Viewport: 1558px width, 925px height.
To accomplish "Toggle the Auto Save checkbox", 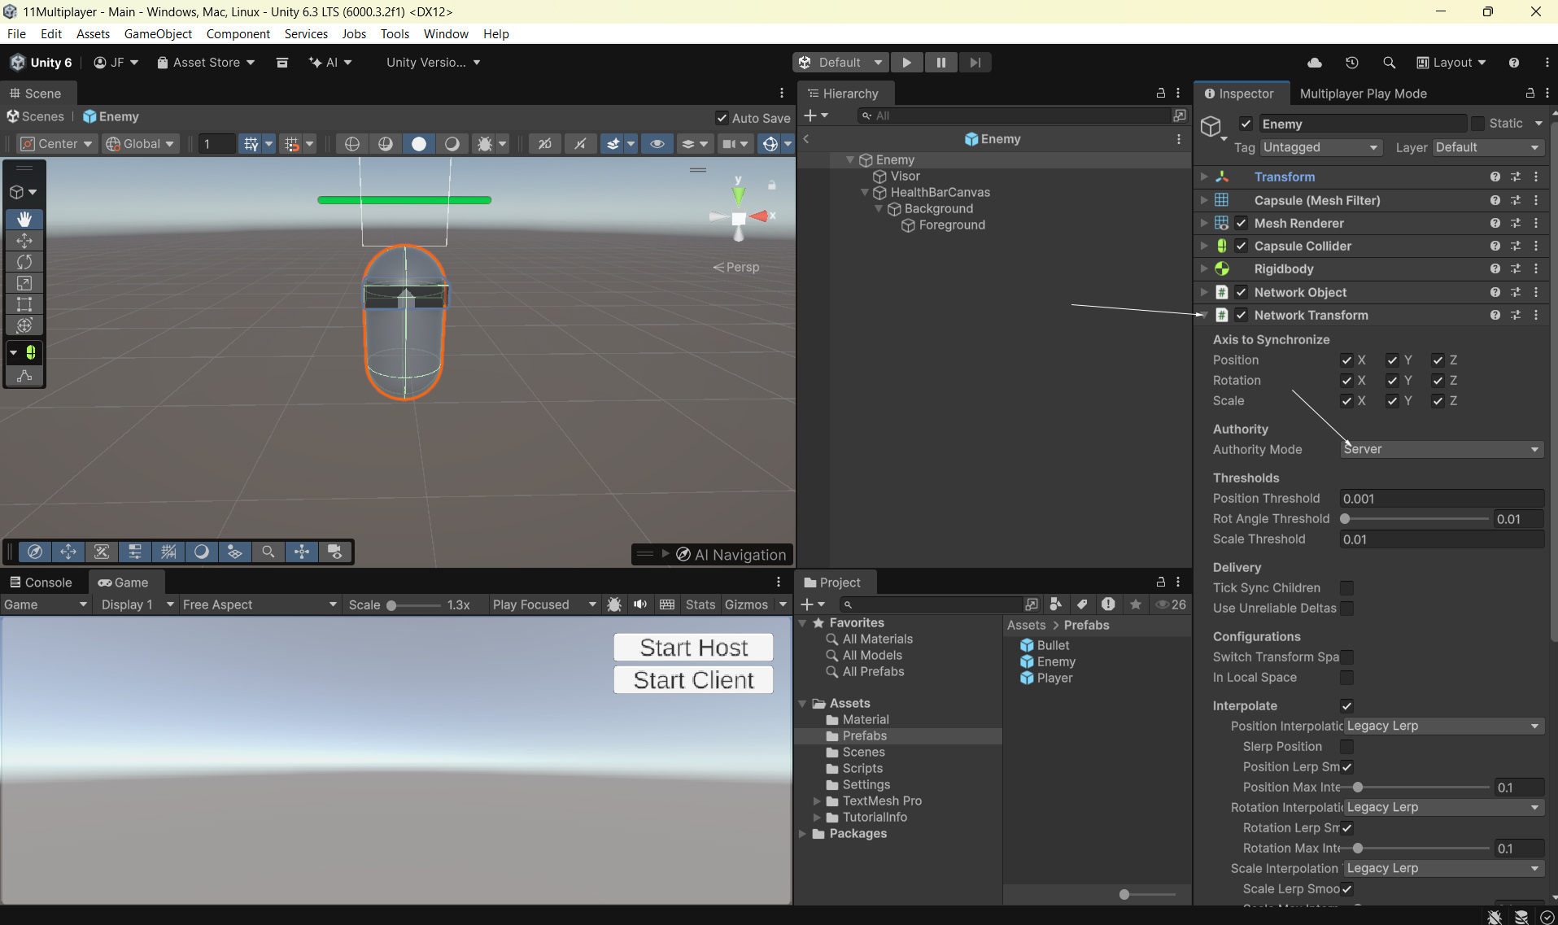I will (722, 118).
